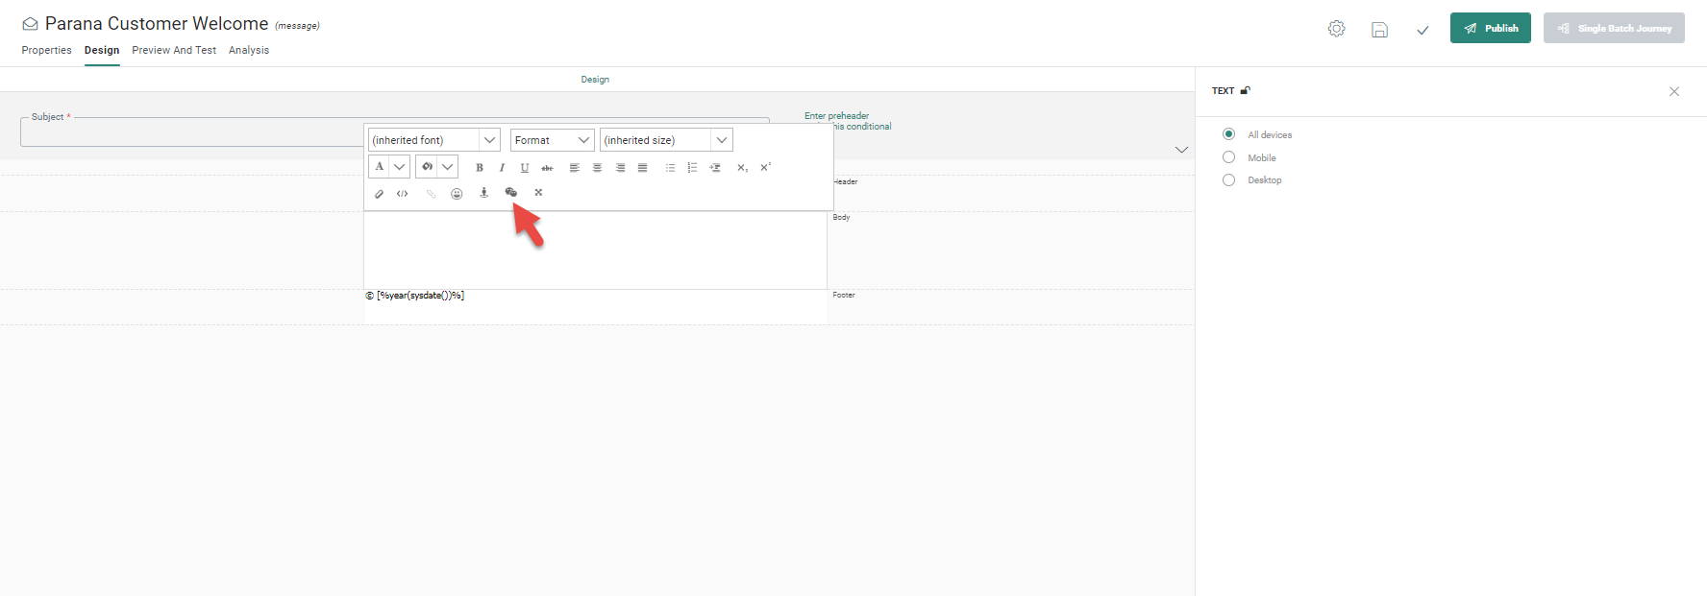
Task: Click the strikethrough icon
Action: [x=547, y=168]
